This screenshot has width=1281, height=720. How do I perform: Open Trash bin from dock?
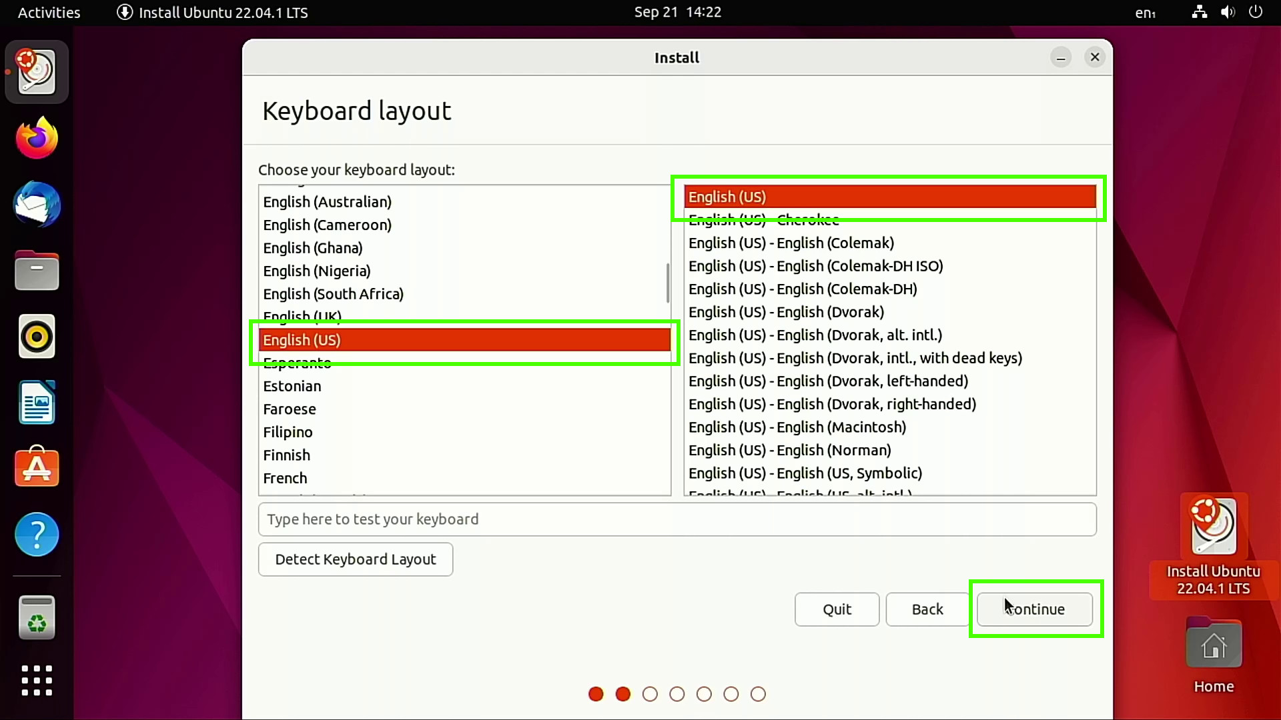click(36, 619)
